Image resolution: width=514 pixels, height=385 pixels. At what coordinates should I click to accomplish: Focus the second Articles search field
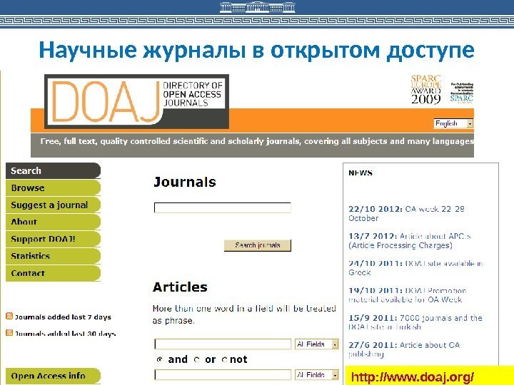(223, 374)
